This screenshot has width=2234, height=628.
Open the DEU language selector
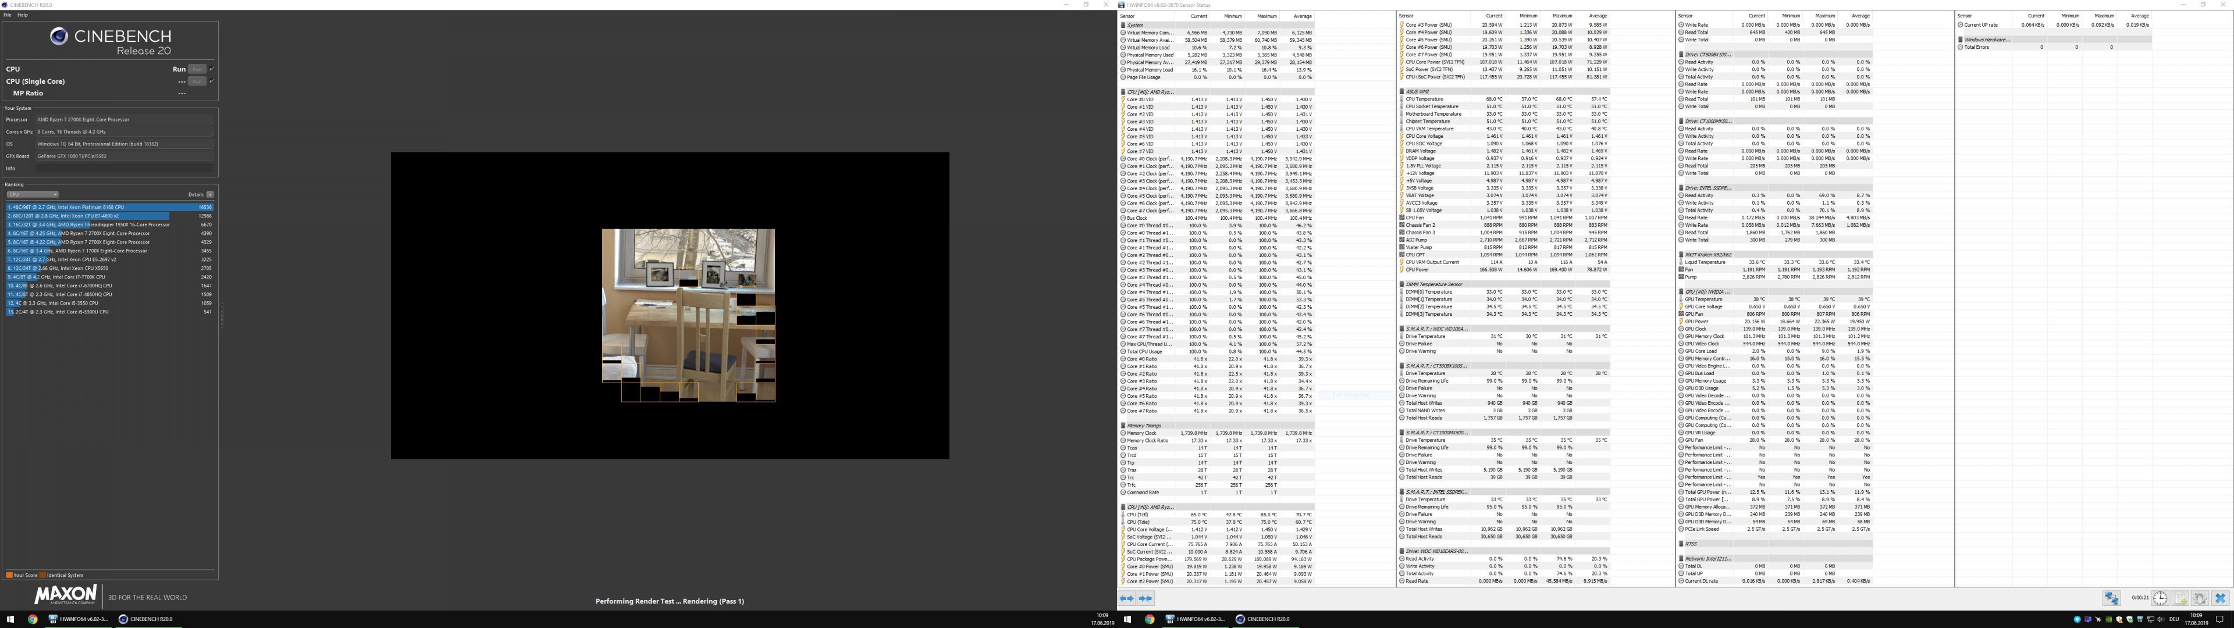click(2174, 619)
